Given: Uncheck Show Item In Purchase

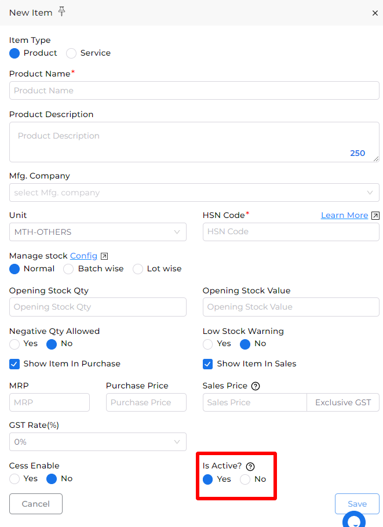Looking at the screenshot, I should coord(14,364).
